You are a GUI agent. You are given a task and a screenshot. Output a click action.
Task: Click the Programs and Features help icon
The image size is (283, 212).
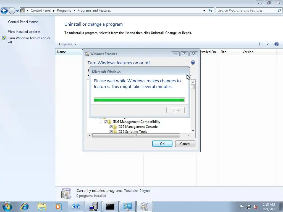pos(276,44)
